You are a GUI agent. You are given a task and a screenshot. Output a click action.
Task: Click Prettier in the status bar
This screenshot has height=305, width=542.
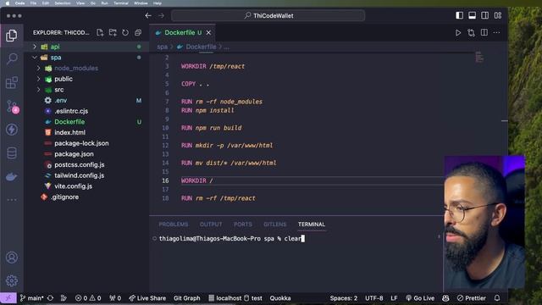(x=472, y=297)
